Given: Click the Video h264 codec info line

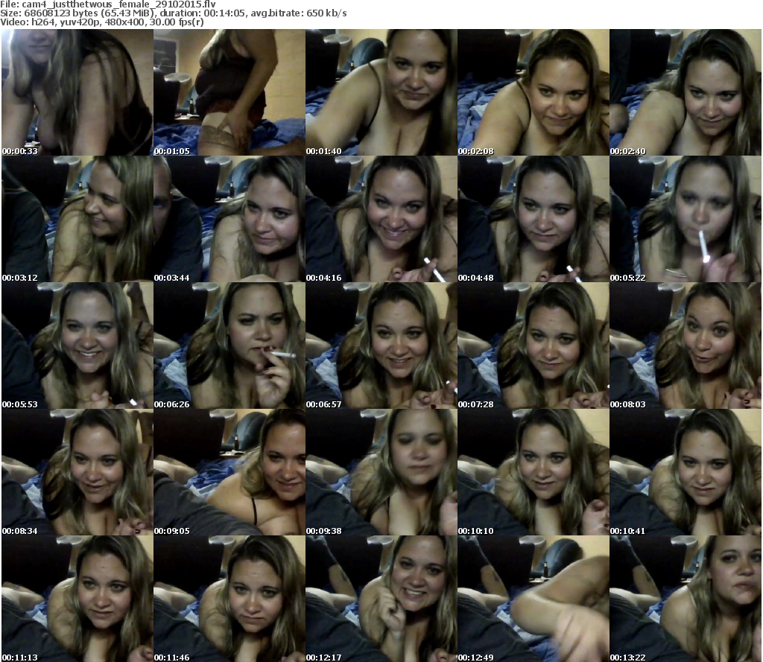Looking at the screenshot, I should [x=102, y=22].
